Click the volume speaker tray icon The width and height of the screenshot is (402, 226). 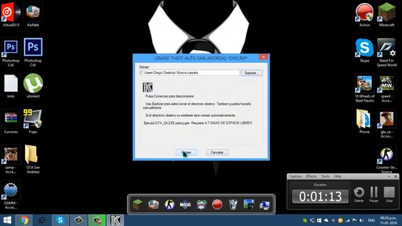point(362,220)
